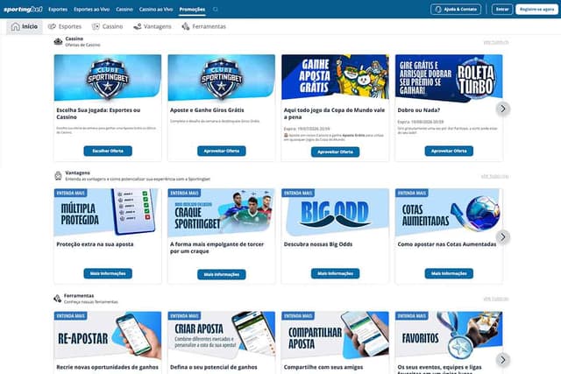Select the Início tab
This screenshot has width=561, height=374.
coord(25,26)
